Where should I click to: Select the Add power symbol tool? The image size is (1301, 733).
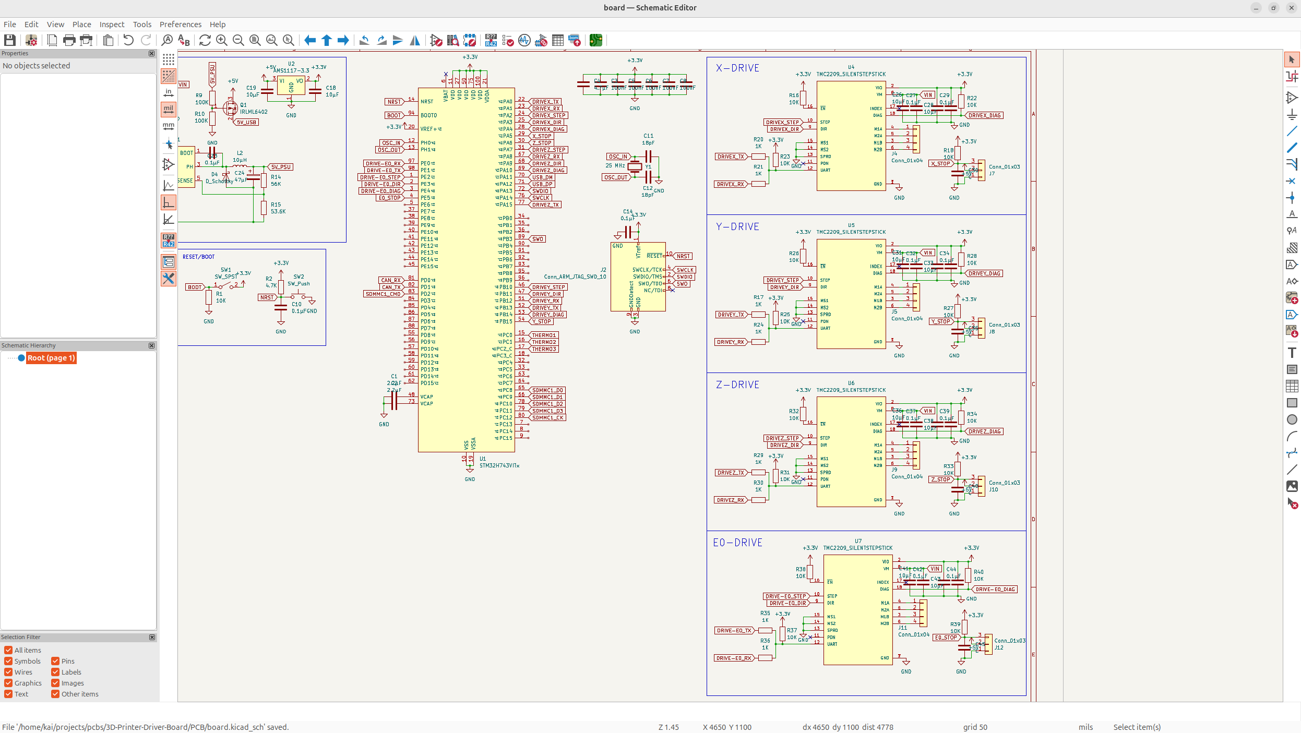(x=1292, y=114)
